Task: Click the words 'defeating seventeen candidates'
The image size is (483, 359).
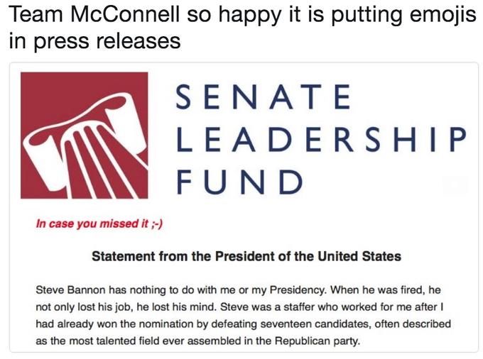Action: point(291,324)
